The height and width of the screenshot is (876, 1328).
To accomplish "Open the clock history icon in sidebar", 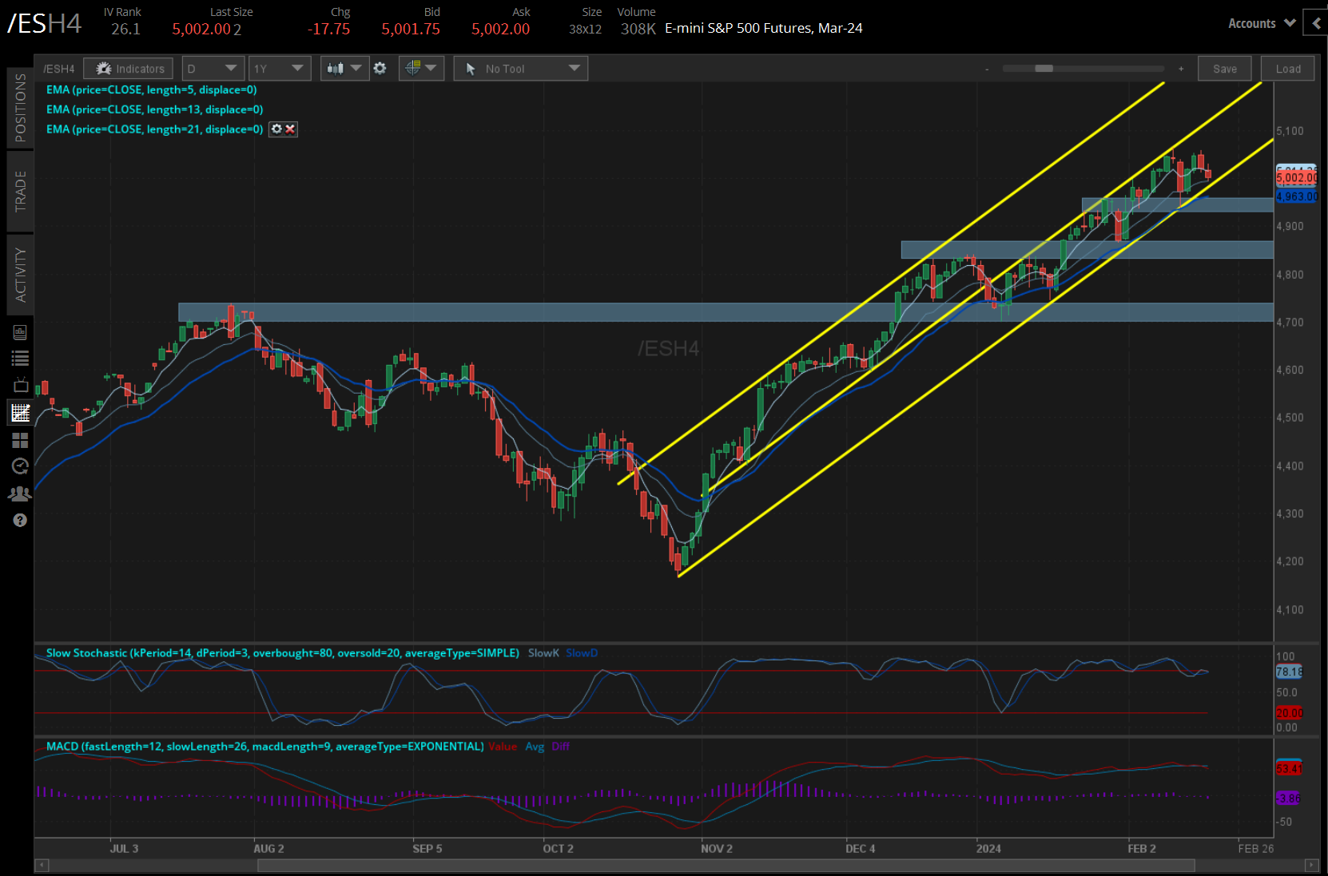I will pos(20,466).
